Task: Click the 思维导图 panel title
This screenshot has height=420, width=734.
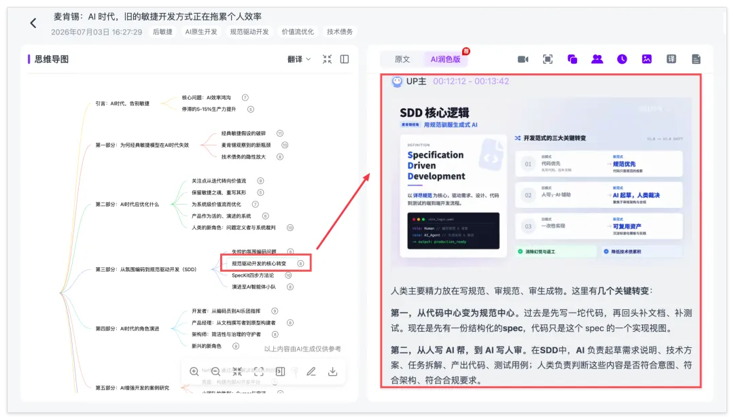Action: pyautogui.click(x=52, y=59)
